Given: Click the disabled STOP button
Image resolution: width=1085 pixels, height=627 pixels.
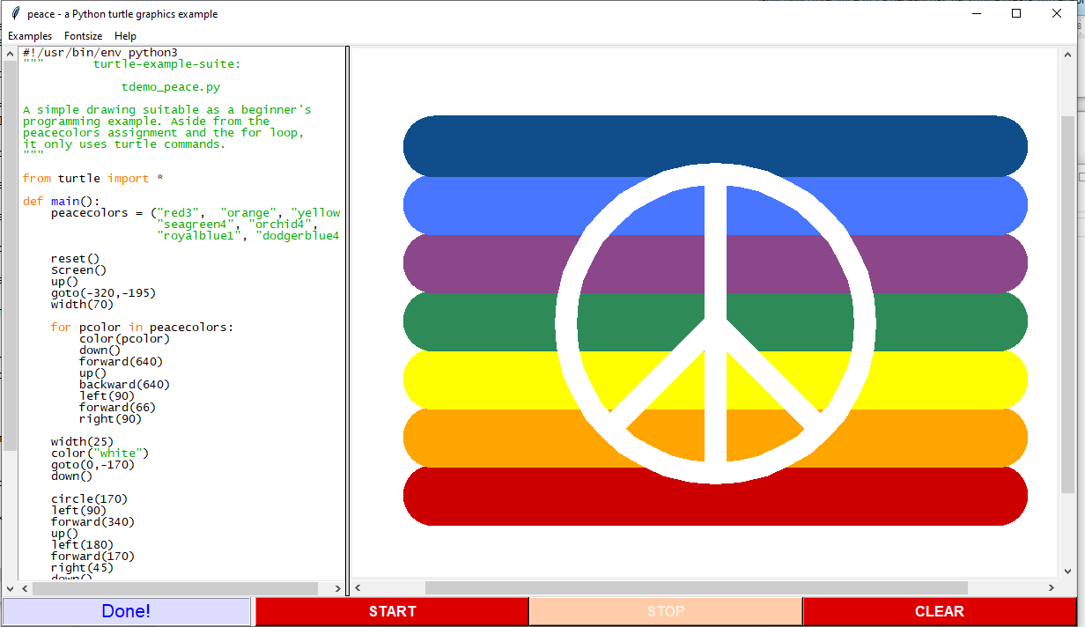Looking at the screenshot, I should [666, 611].
